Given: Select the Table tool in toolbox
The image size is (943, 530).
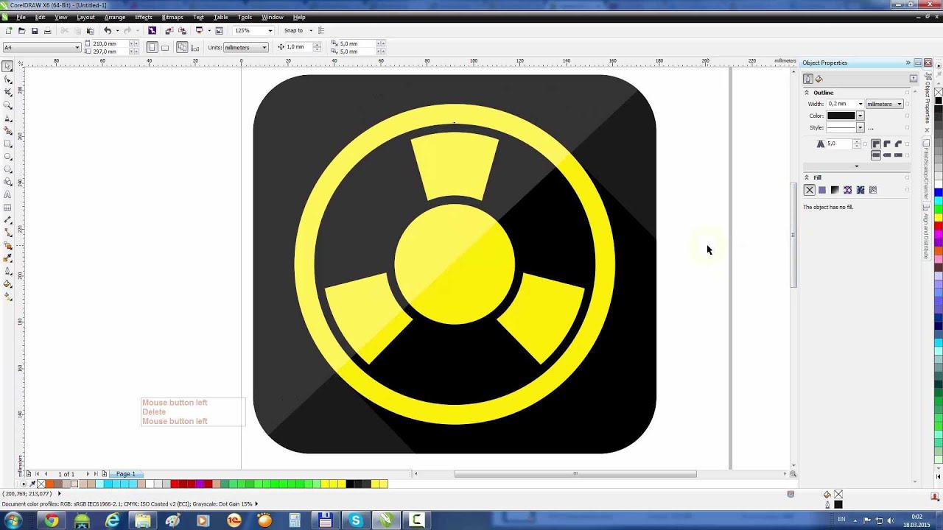Looking at the screenshot, I should pos(8,208).
